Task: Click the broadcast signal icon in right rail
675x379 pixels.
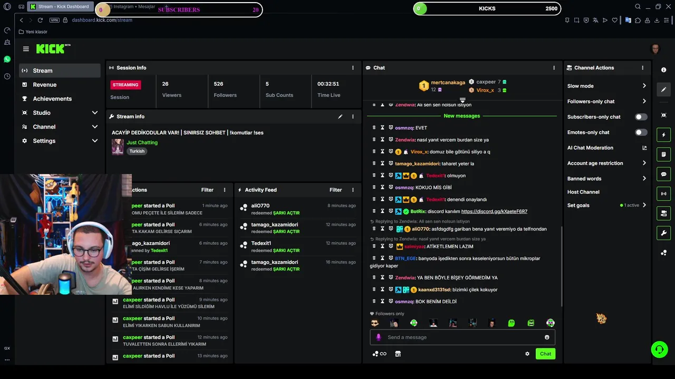Action: pos(663,194)
